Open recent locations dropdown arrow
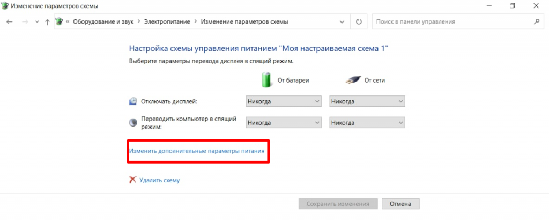Screen dimensions: 549x222 click(36, 22)
